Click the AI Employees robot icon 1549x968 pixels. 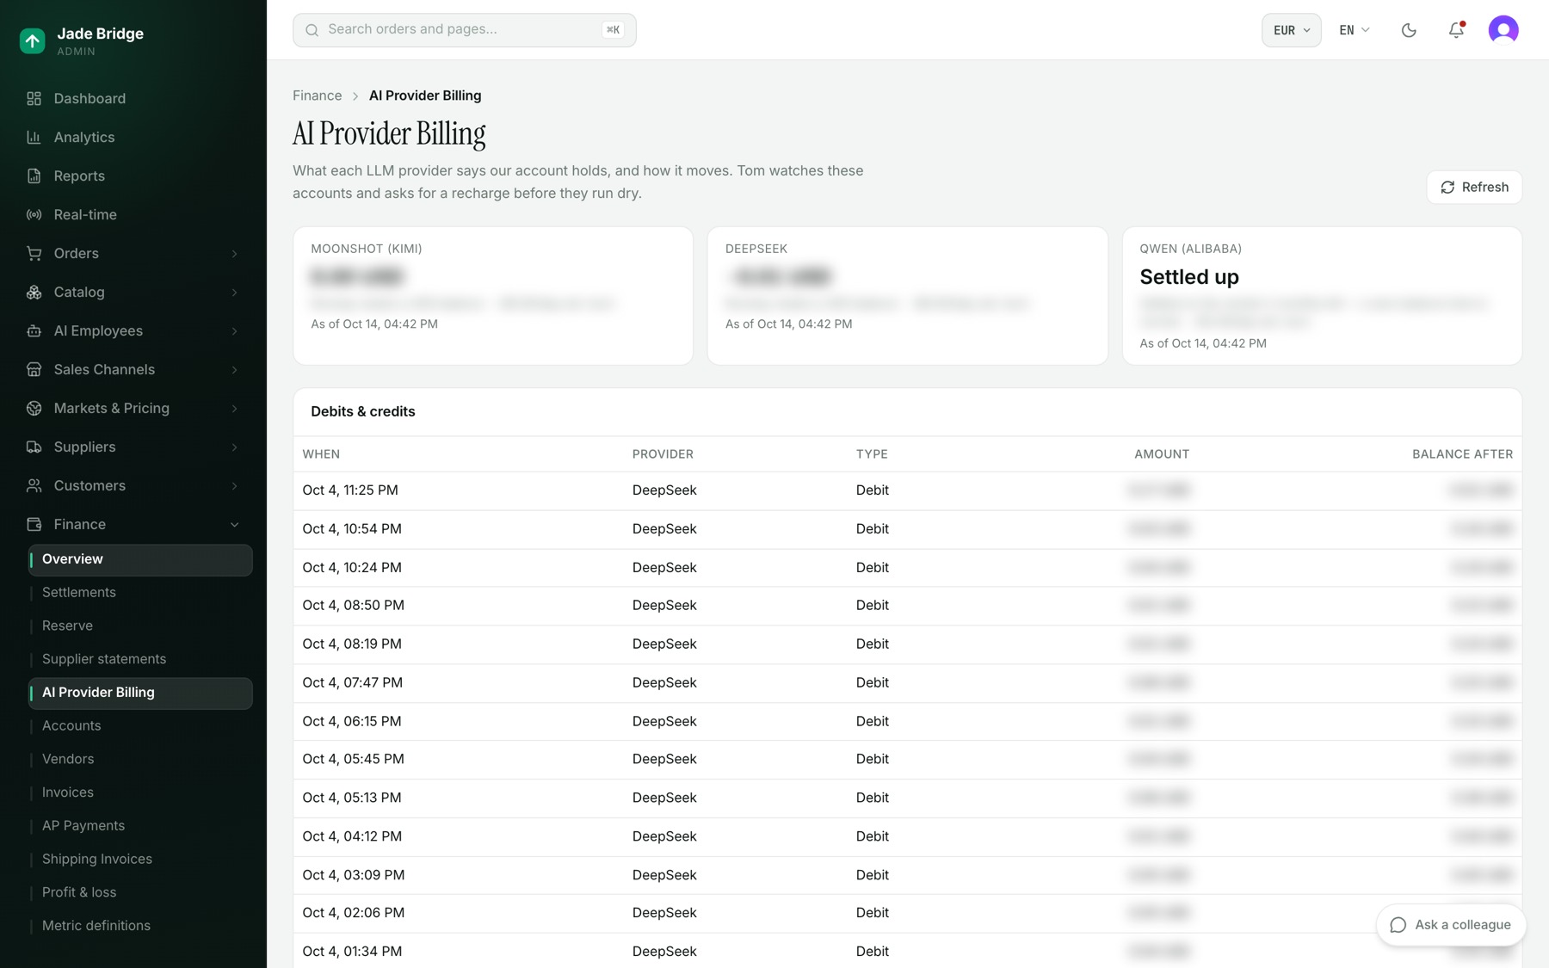34,330
